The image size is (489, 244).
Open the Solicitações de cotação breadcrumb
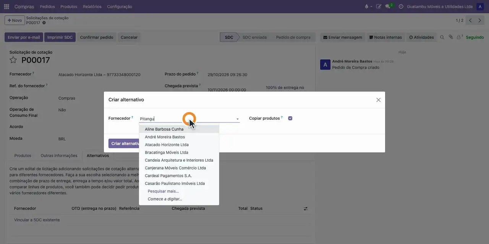(x=47, y=18)
